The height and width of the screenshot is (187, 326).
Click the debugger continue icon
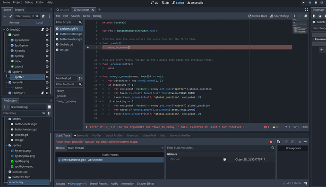[306, 142]
